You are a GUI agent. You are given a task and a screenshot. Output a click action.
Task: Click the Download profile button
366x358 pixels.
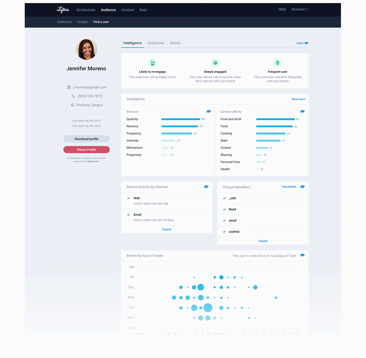pyautogui.click(x=86, y=139)
